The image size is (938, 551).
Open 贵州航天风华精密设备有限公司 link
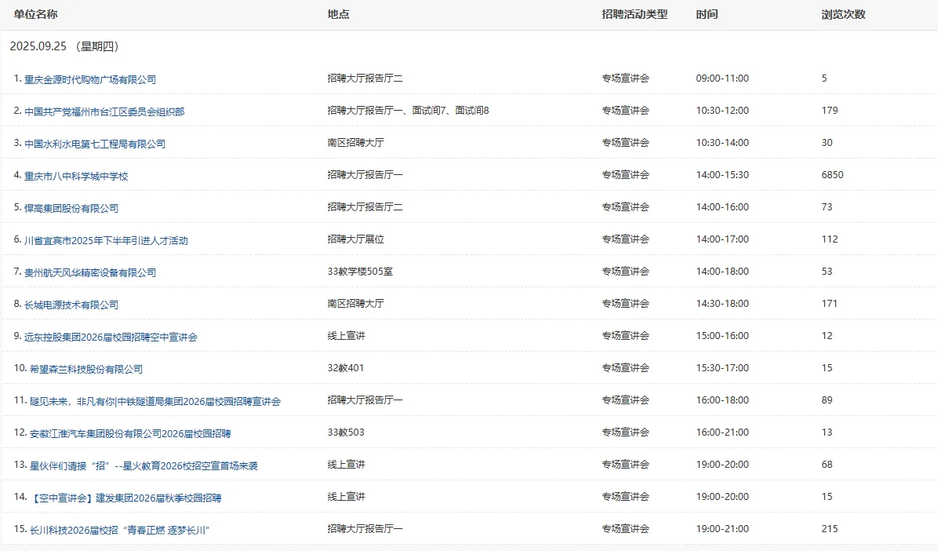(x=89, y=273)
